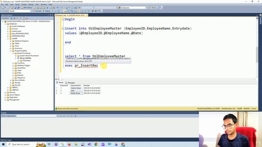Expand the System Databases node

pyautogui.click(x=8, y=26)
